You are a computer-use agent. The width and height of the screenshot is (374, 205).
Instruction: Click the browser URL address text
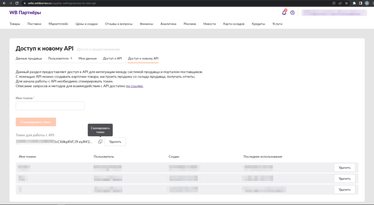click(x=62, y=3)
